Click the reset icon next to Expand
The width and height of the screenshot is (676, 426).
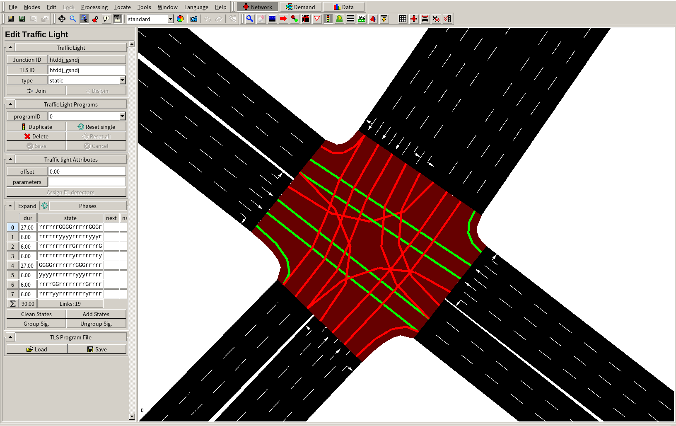coord(44,206)
